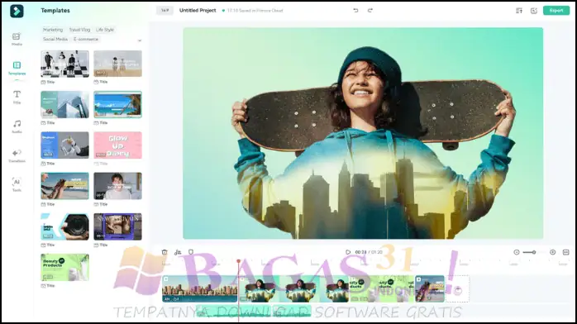Click the shield marker icon above timeline
This screenshot has width=577, height=324.
coord(191,252)
